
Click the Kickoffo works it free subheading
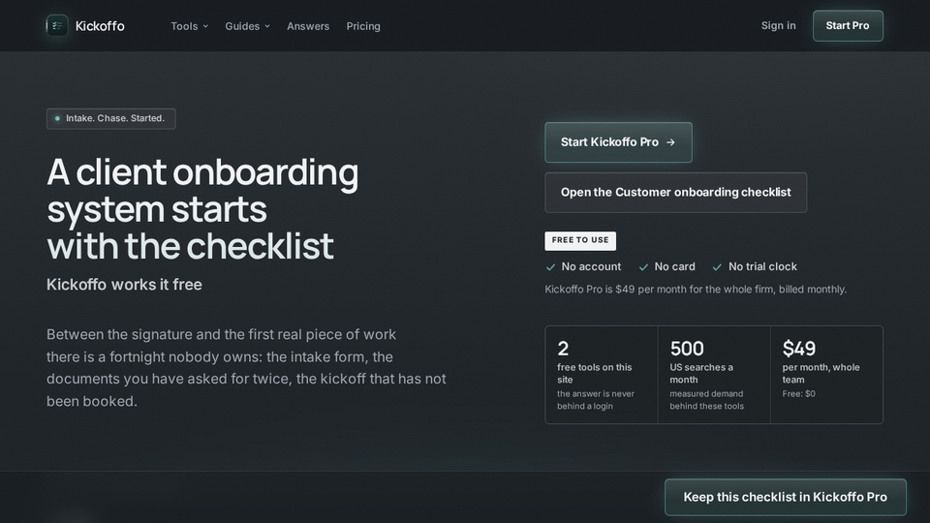[x=125, y=285]
